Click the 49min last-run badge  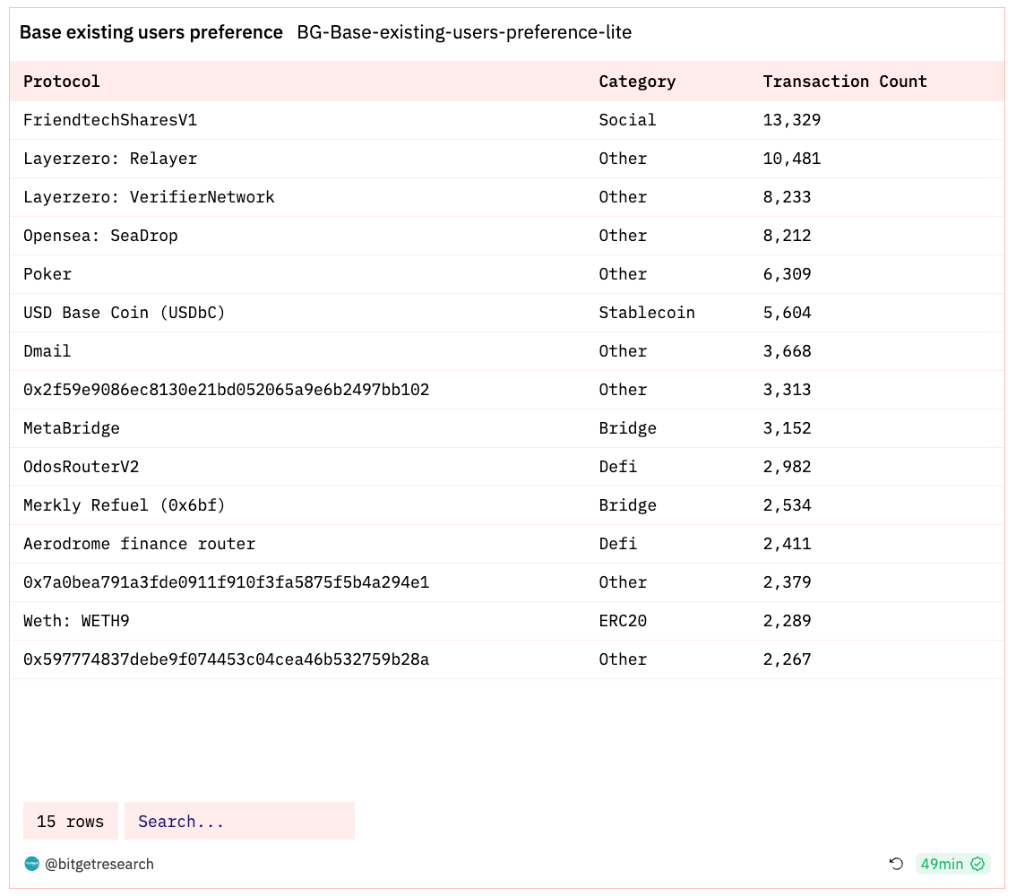click(942, 864)
